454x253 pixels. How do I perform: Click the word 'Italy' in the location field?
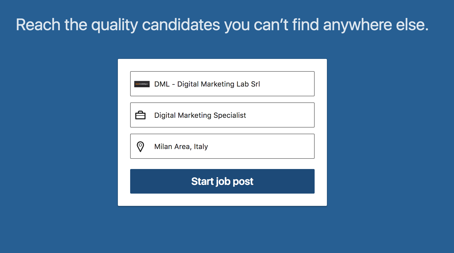click(x=201, y=147)
